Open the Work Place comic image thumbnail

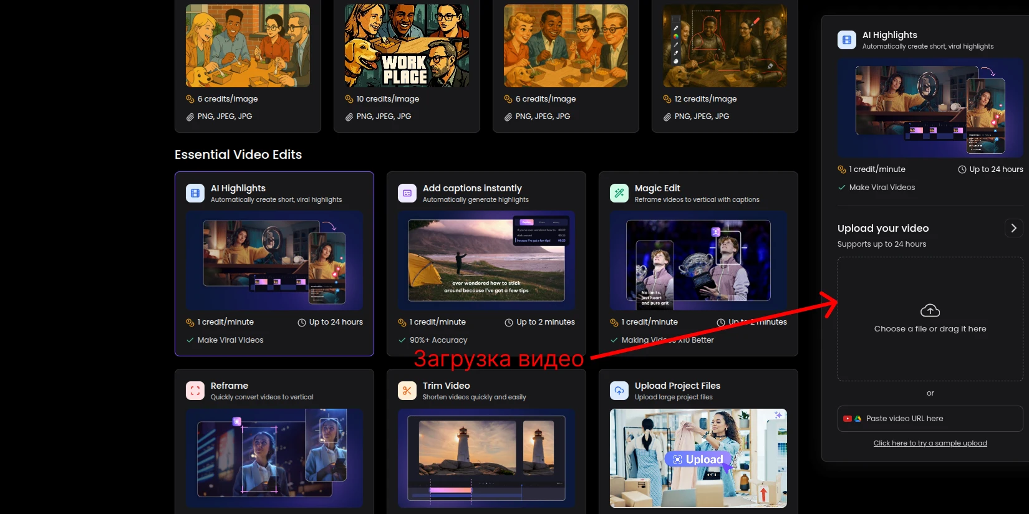pyautogui.click(x=407, y=45)
